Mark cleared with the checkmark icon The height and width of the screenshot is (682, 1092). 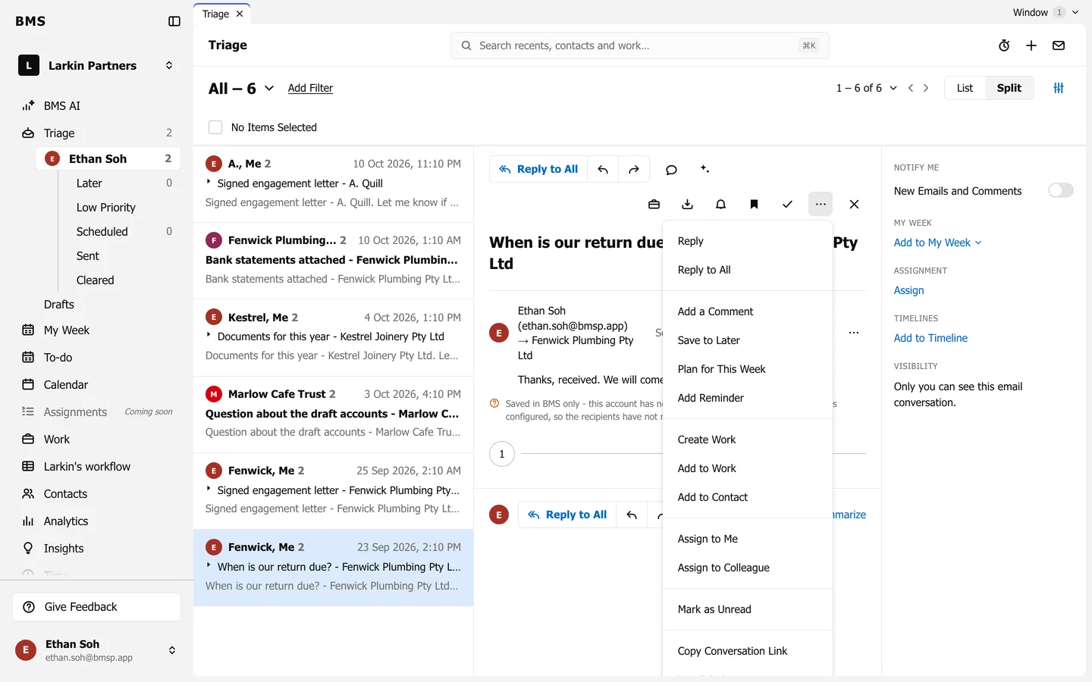pos(787,204)
